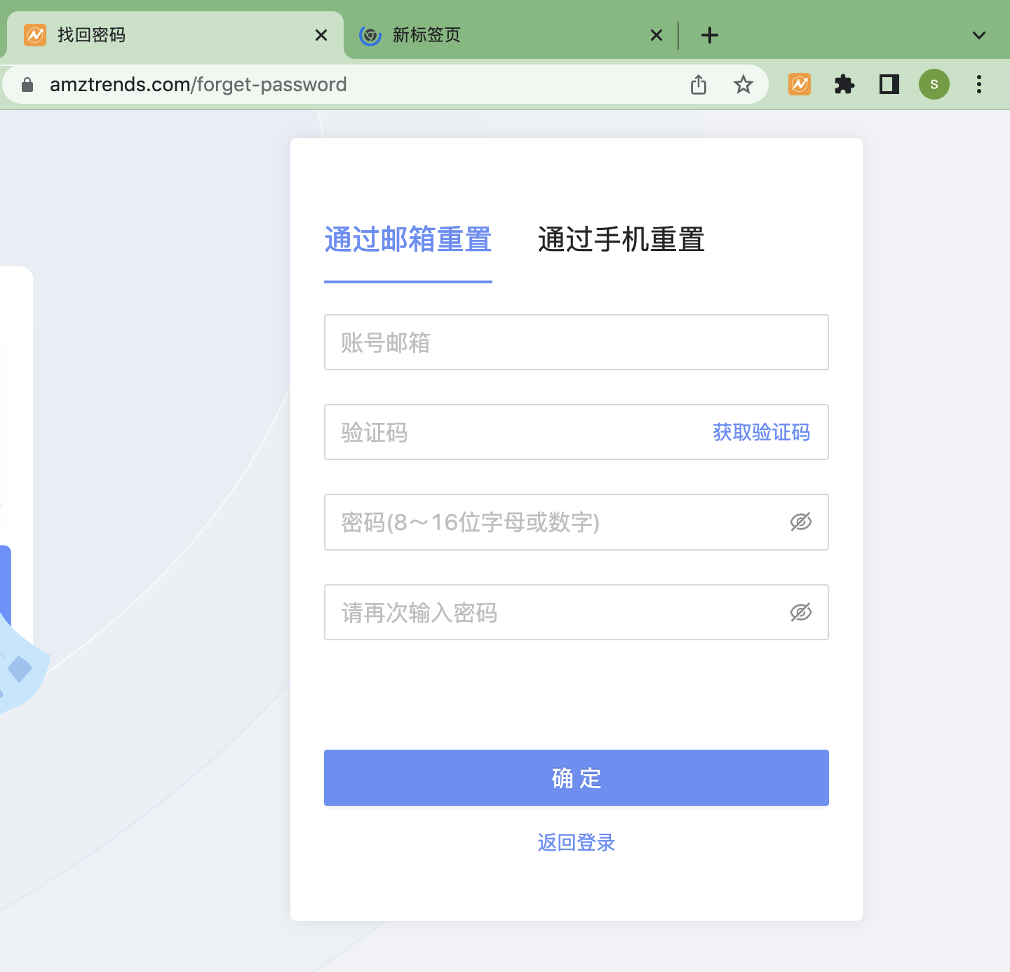
Task: Switch to 通过手机重置 tab
Action: 621,240
